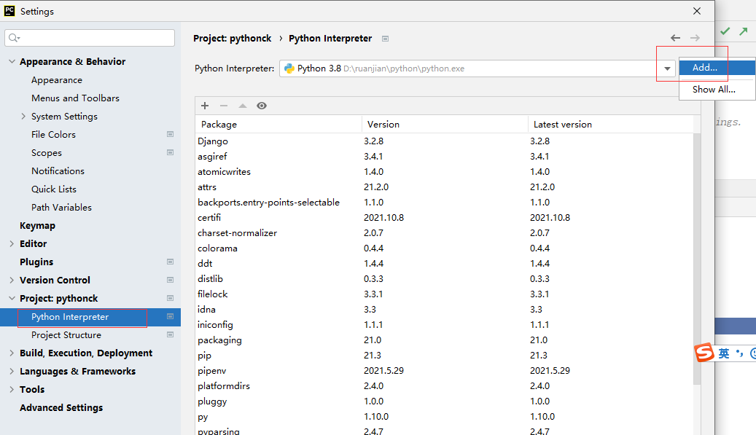756x435 pixels.
Task: Sort by the Latest version column header
Action: pos(611,125)
